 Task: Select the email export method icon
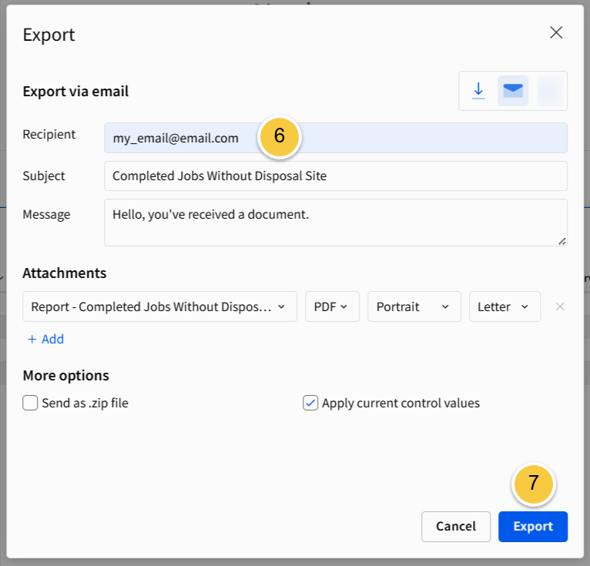point(513,91)
